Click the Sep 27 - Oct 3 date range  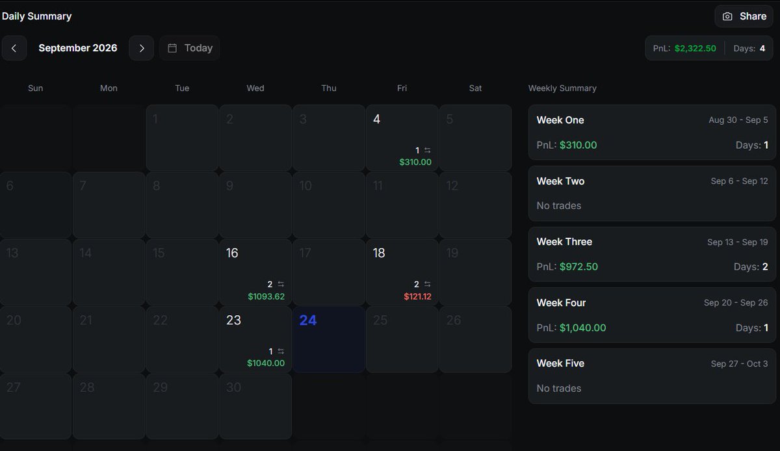pyautogui.click(x=739, y=364)
